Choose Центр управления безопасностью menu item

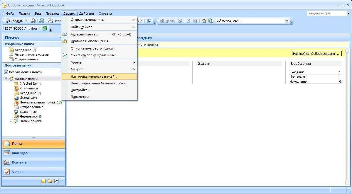coord(99,83)
